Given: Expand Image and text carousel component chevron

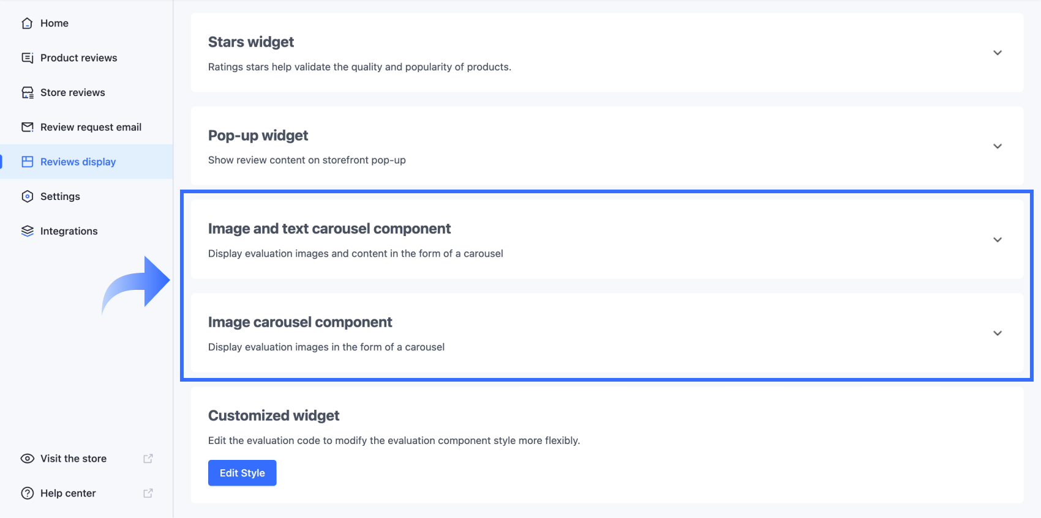Looking at the screenshot, I should [x=998, y=240].
